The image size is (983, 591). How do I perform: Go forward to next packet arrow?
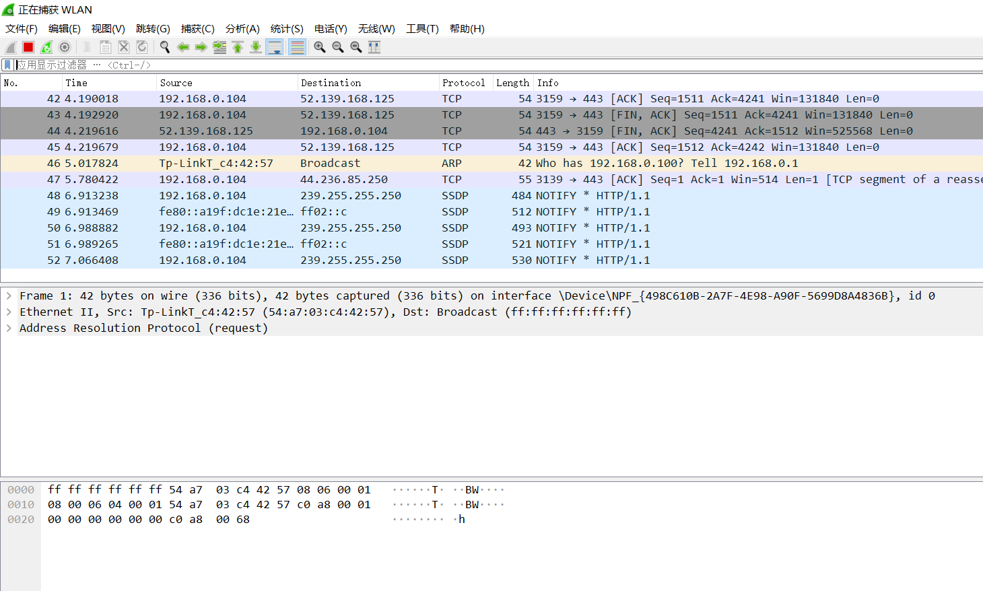(x=201, y=47)
